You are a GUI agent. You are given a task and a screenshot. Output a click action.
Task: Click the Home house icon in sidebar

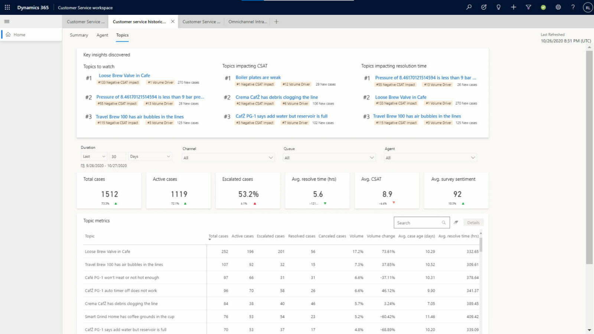coord(8,35)
